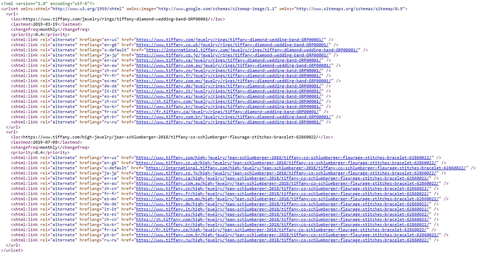Image resolution: width=485 pixels, height=255 pixels.
Task: Click the www.tiffany.ca diamond wedding band link
Action: coord(229,60)
